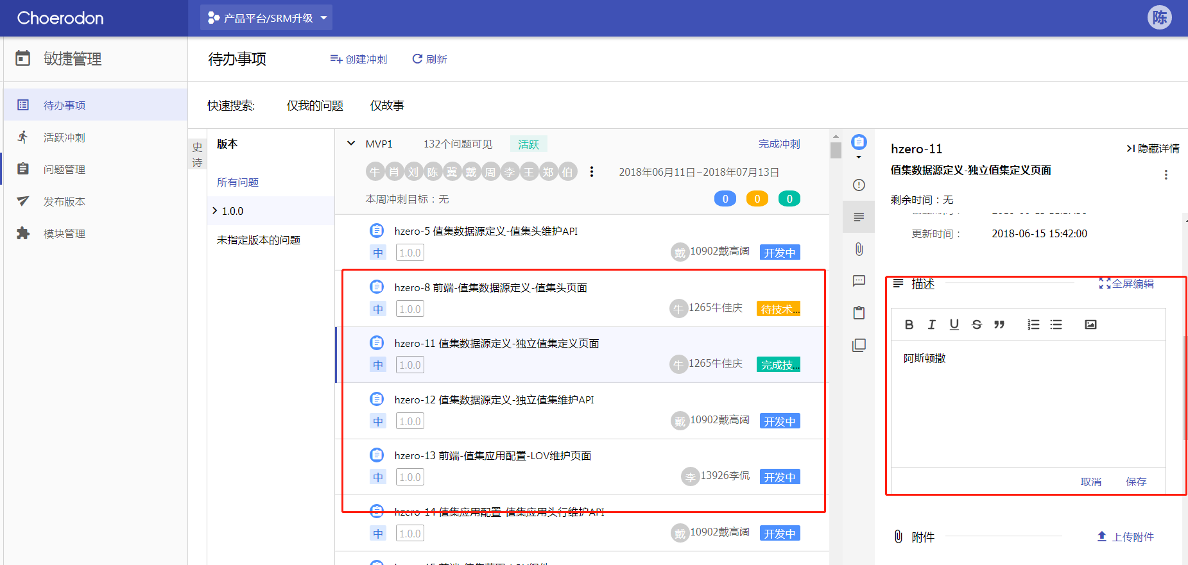This screenshot has height=565, width=1188.
Task: Click 活跃 sprint status label
Action: click(529, 144)
